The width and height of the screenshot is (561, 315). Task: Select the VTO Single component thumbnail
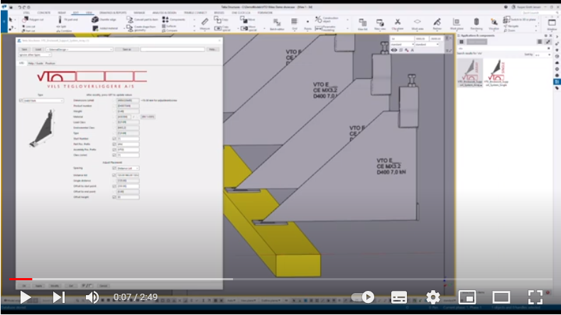point(496,72)
